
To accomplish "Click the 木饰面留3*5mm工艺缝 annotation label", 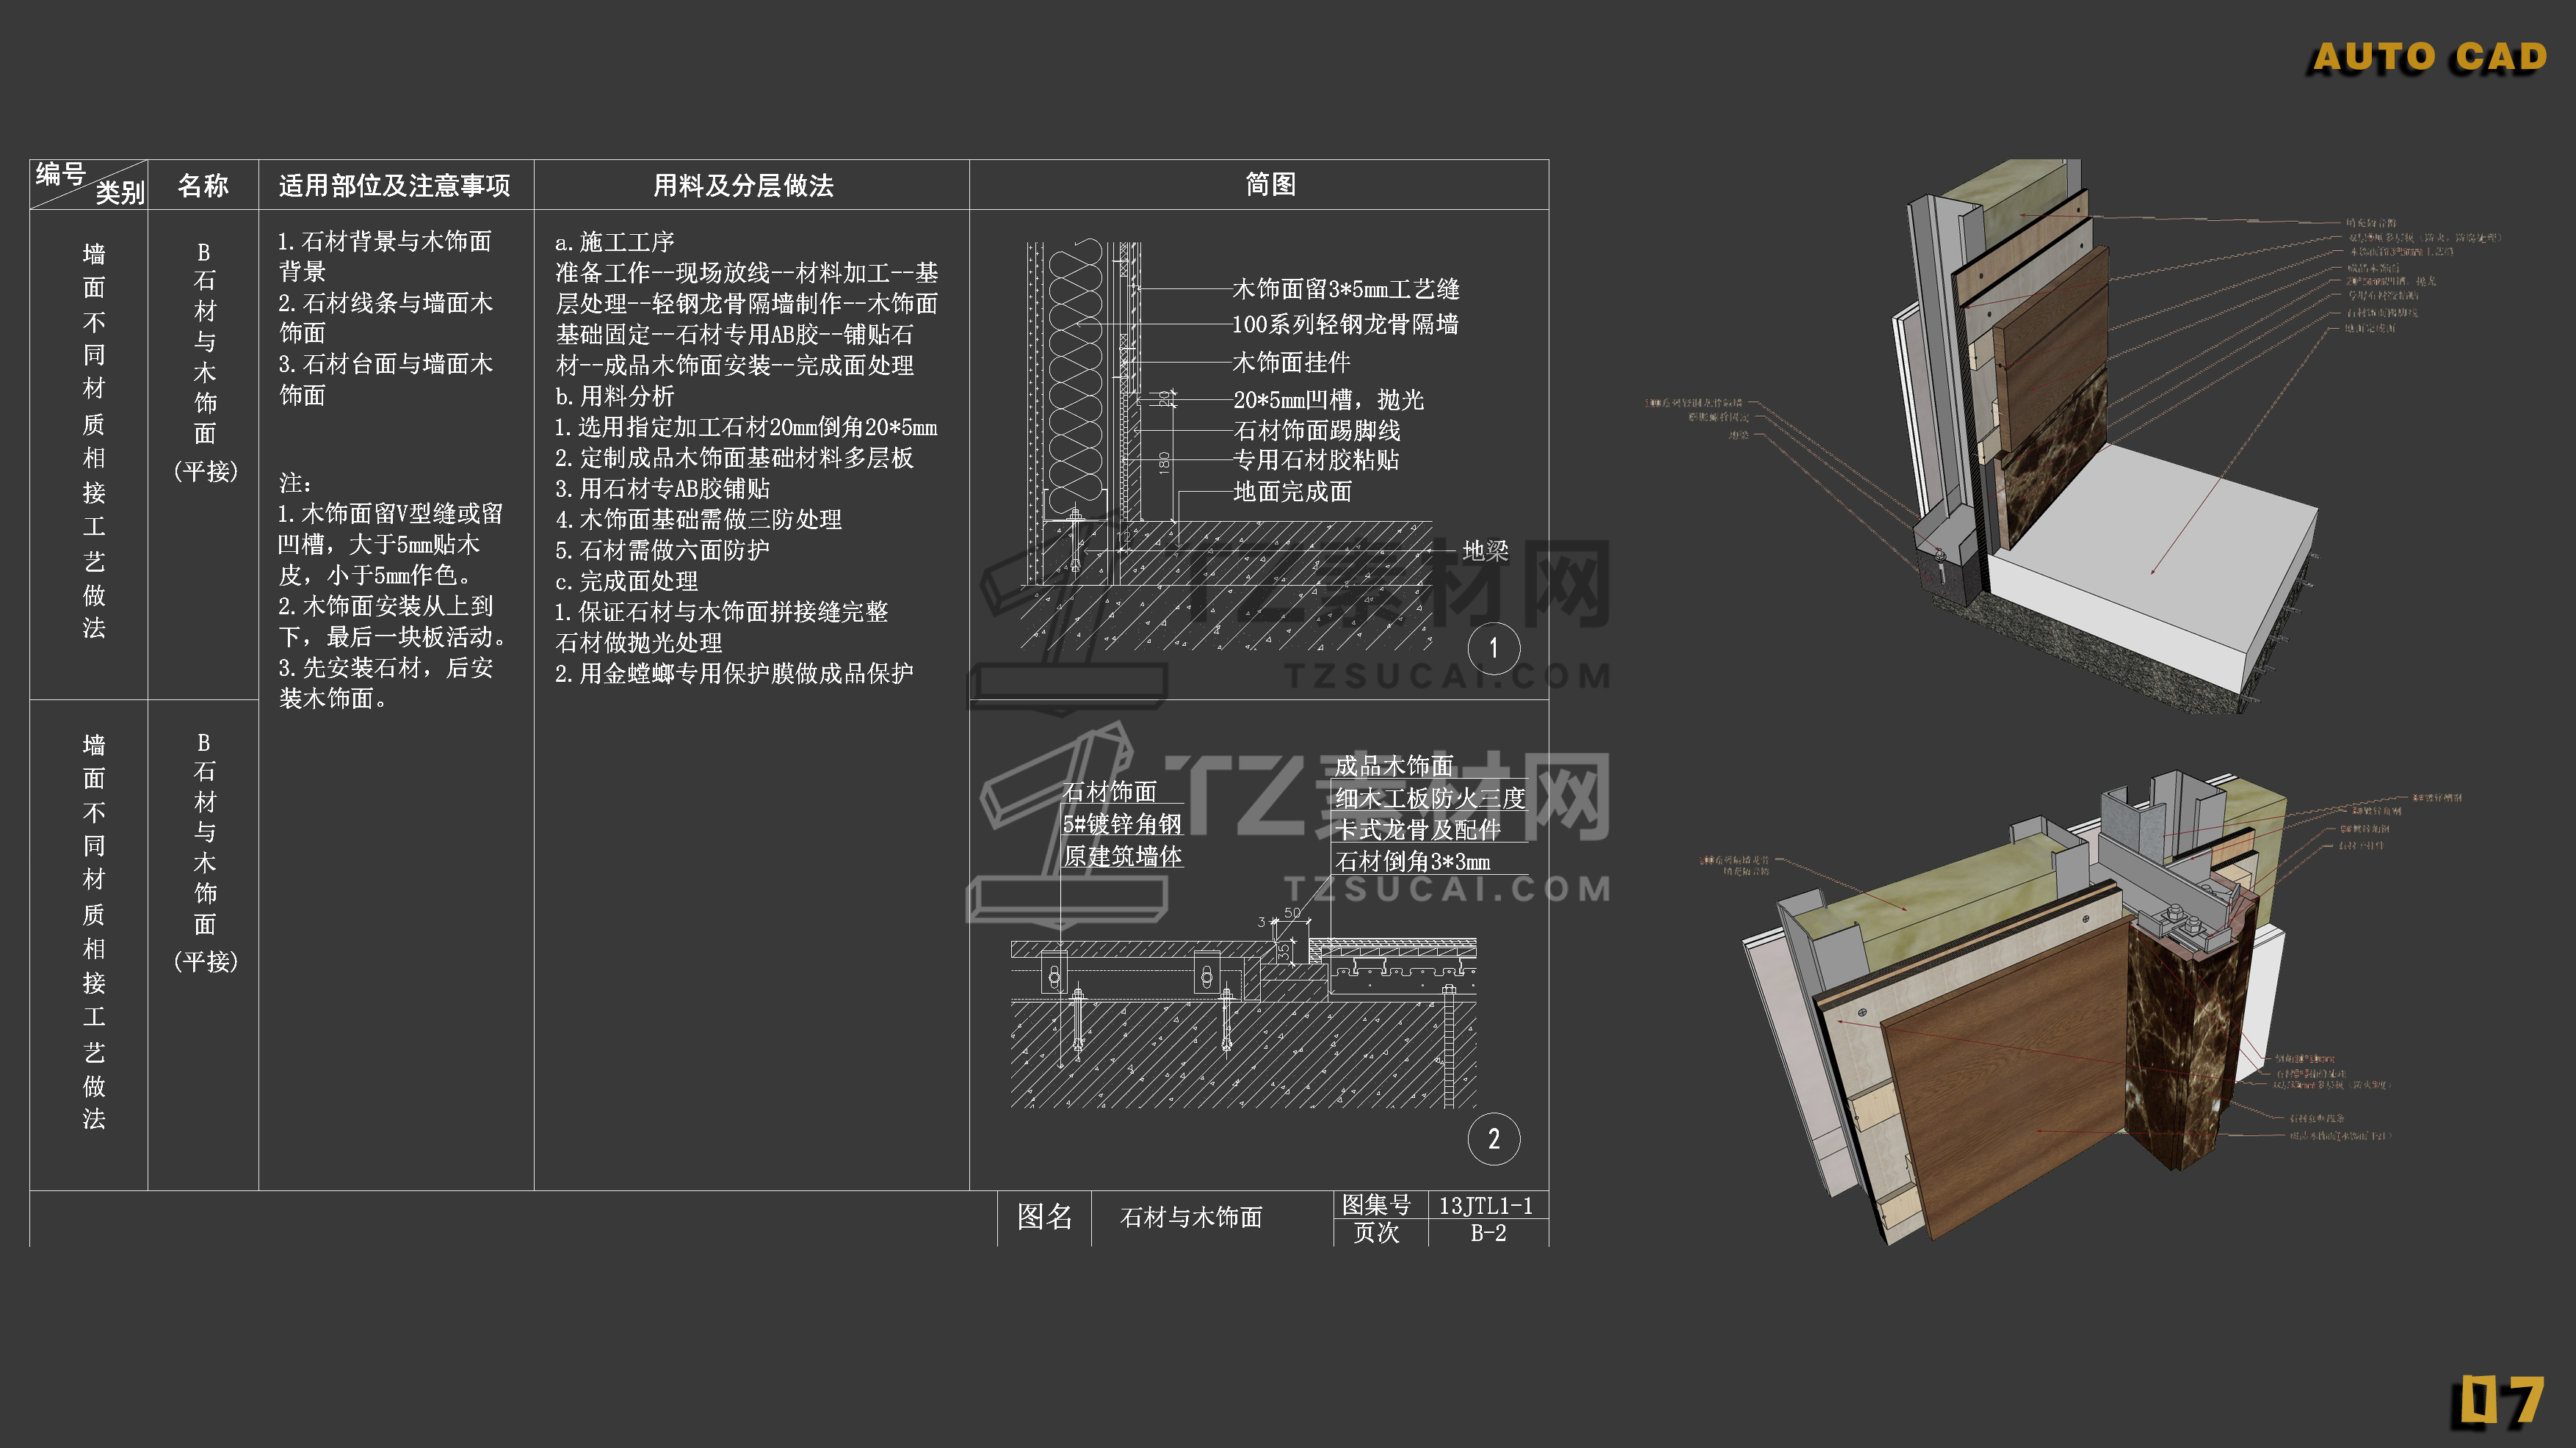I will pos(1345,290).
